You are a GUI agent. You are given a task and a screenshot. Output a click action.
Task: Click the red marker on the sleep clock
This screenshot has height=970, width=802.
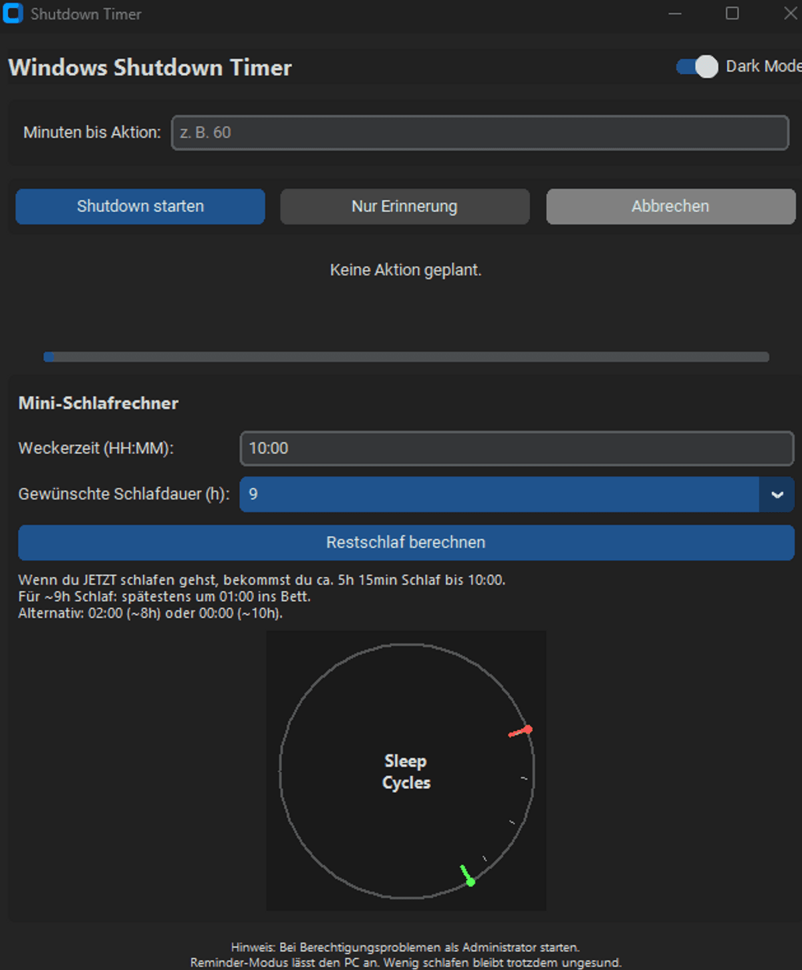pyautogui.click(x=521, y=731)
